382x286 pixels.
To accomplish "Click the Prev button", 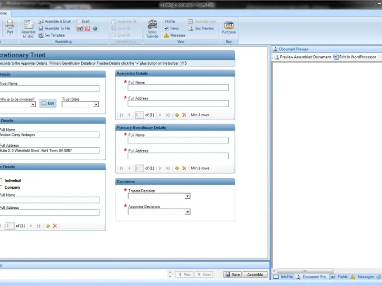I will pos(184,275).
